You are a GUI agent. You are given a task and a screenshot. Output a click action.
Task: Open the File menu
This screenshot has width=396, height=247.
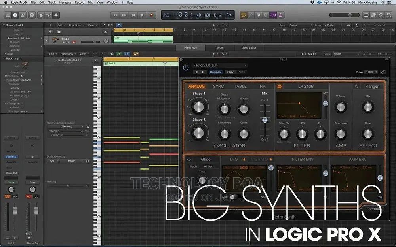tap(33, 2)
